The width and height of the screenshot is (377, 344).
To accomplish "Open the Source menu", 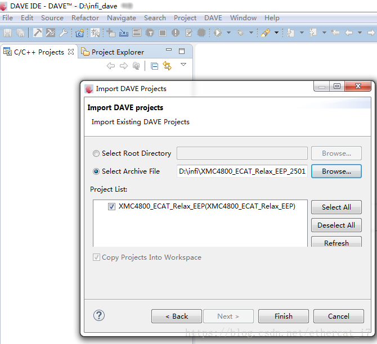I will click(52, 18).
